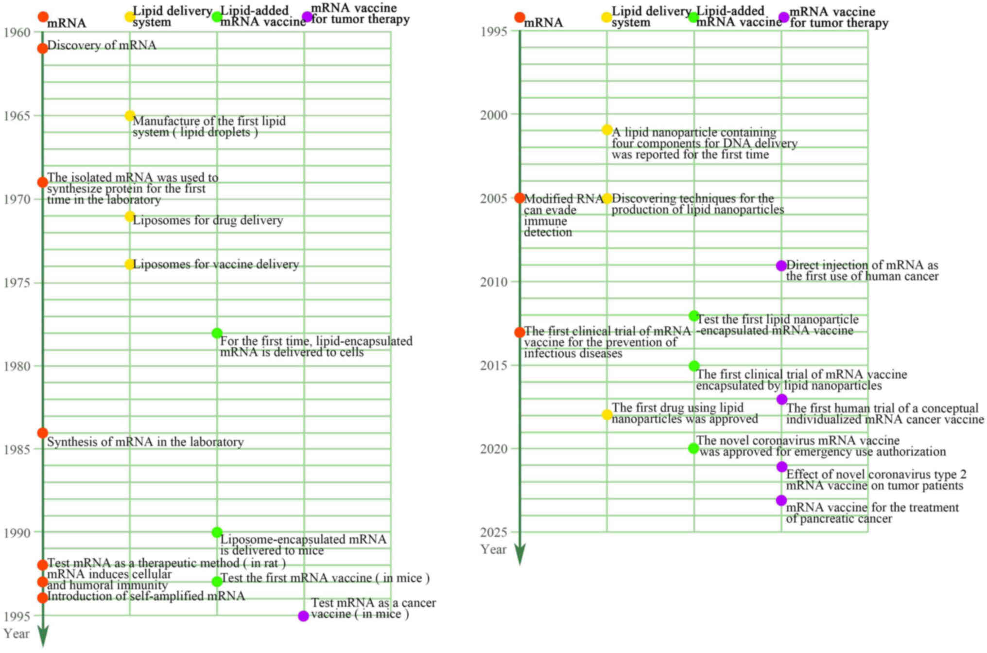Click the purple marker for Direct injection of mRNA
The height and width of the screenshot is (653, 987).
[781, 265]
